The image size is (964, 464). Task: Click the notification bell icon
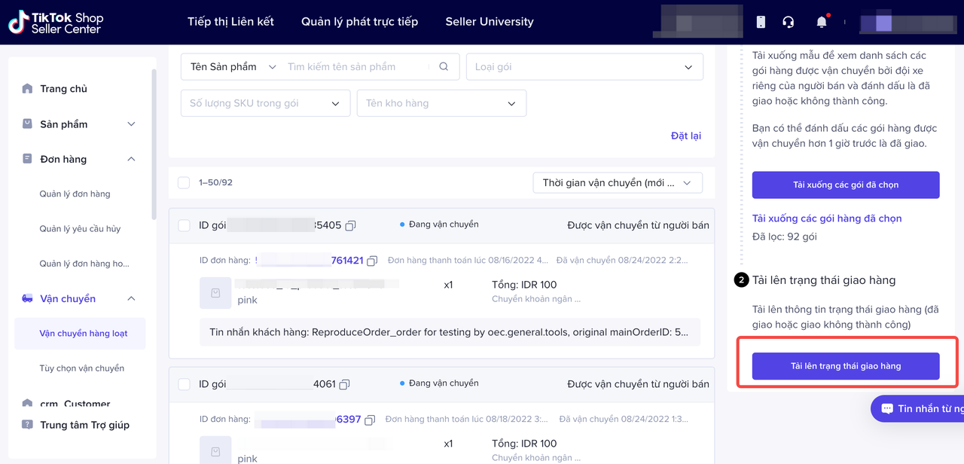(x=822, y=22)
